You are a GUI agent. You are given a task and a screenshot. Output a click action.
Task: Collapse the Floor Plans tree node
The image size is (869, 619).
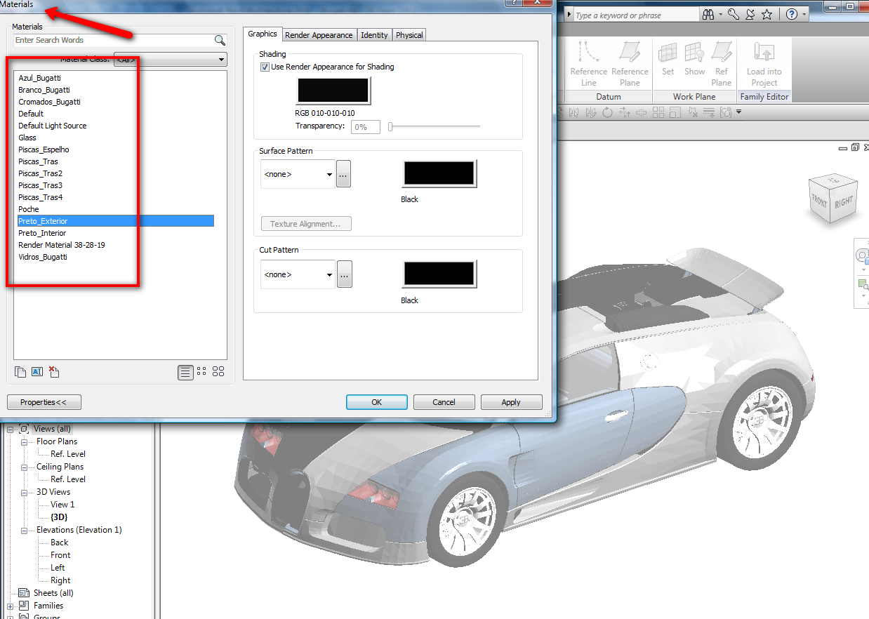pyautogui.click(x=24, y=441)
